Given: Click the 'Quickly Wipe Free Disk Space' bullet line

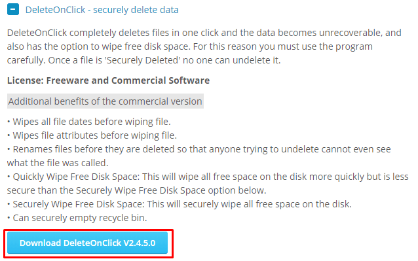Looking at the screenshot, I should pos(208,177).
